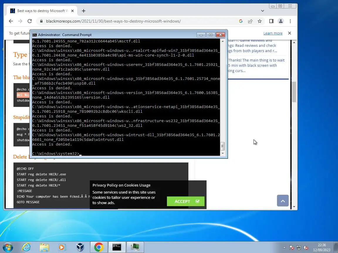
Task: Click 'GOTO MESSAGE' code line
Action: (28, 202)
